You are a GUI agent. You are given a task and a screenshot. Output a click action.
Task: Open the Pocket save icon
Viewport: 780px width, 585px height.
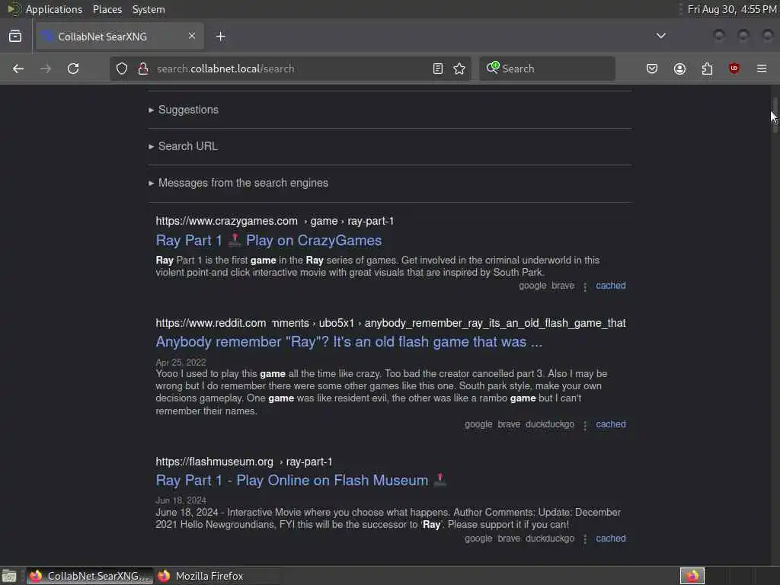coord(652,69)
